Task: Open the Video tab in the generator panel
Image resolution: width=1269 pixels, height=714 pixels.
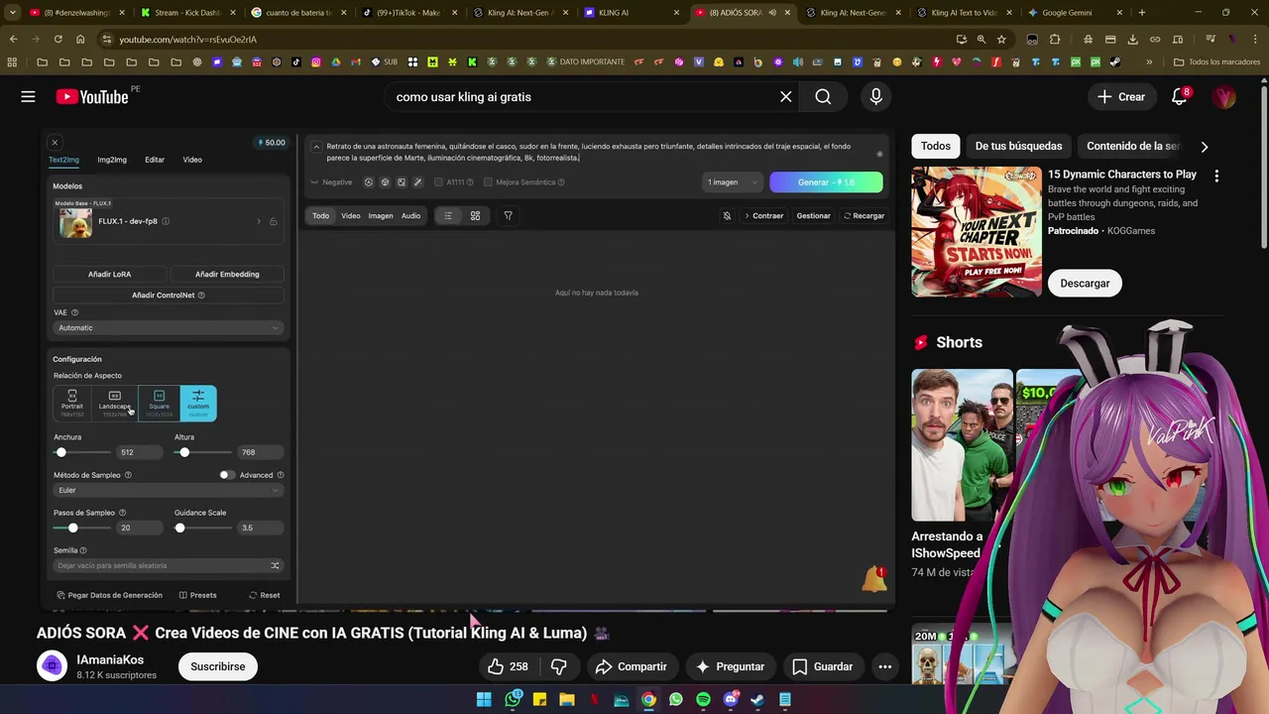Action: pyautogui.click(x=192, y=160)
